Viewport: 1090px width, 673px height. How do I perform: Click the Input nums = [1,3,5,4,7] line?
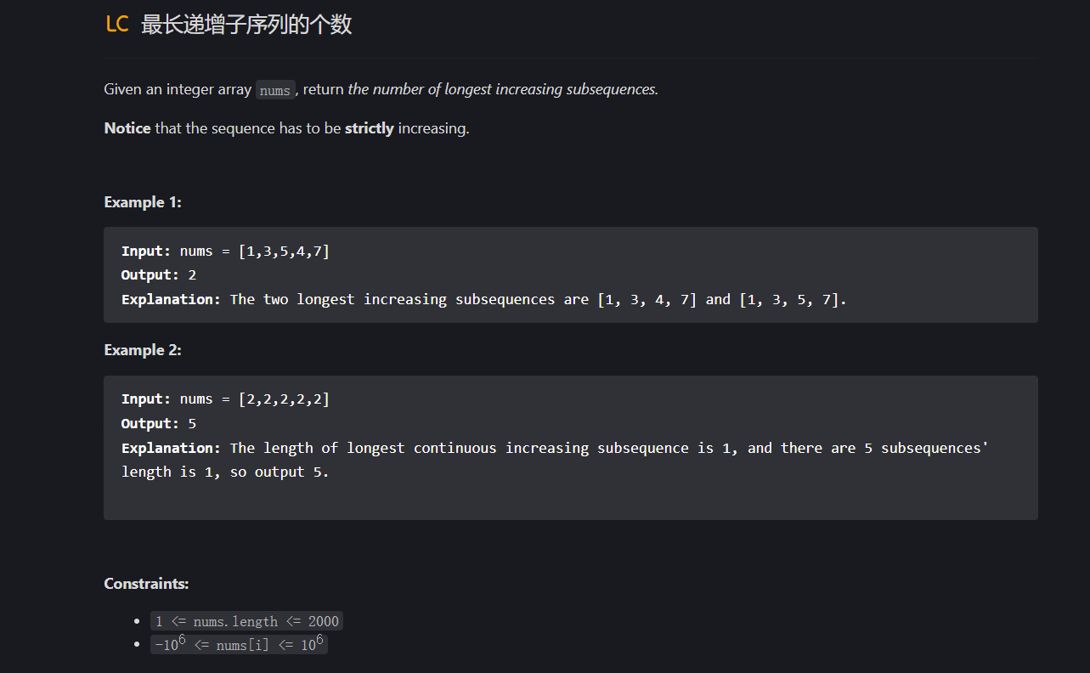[x=226, y=251]
